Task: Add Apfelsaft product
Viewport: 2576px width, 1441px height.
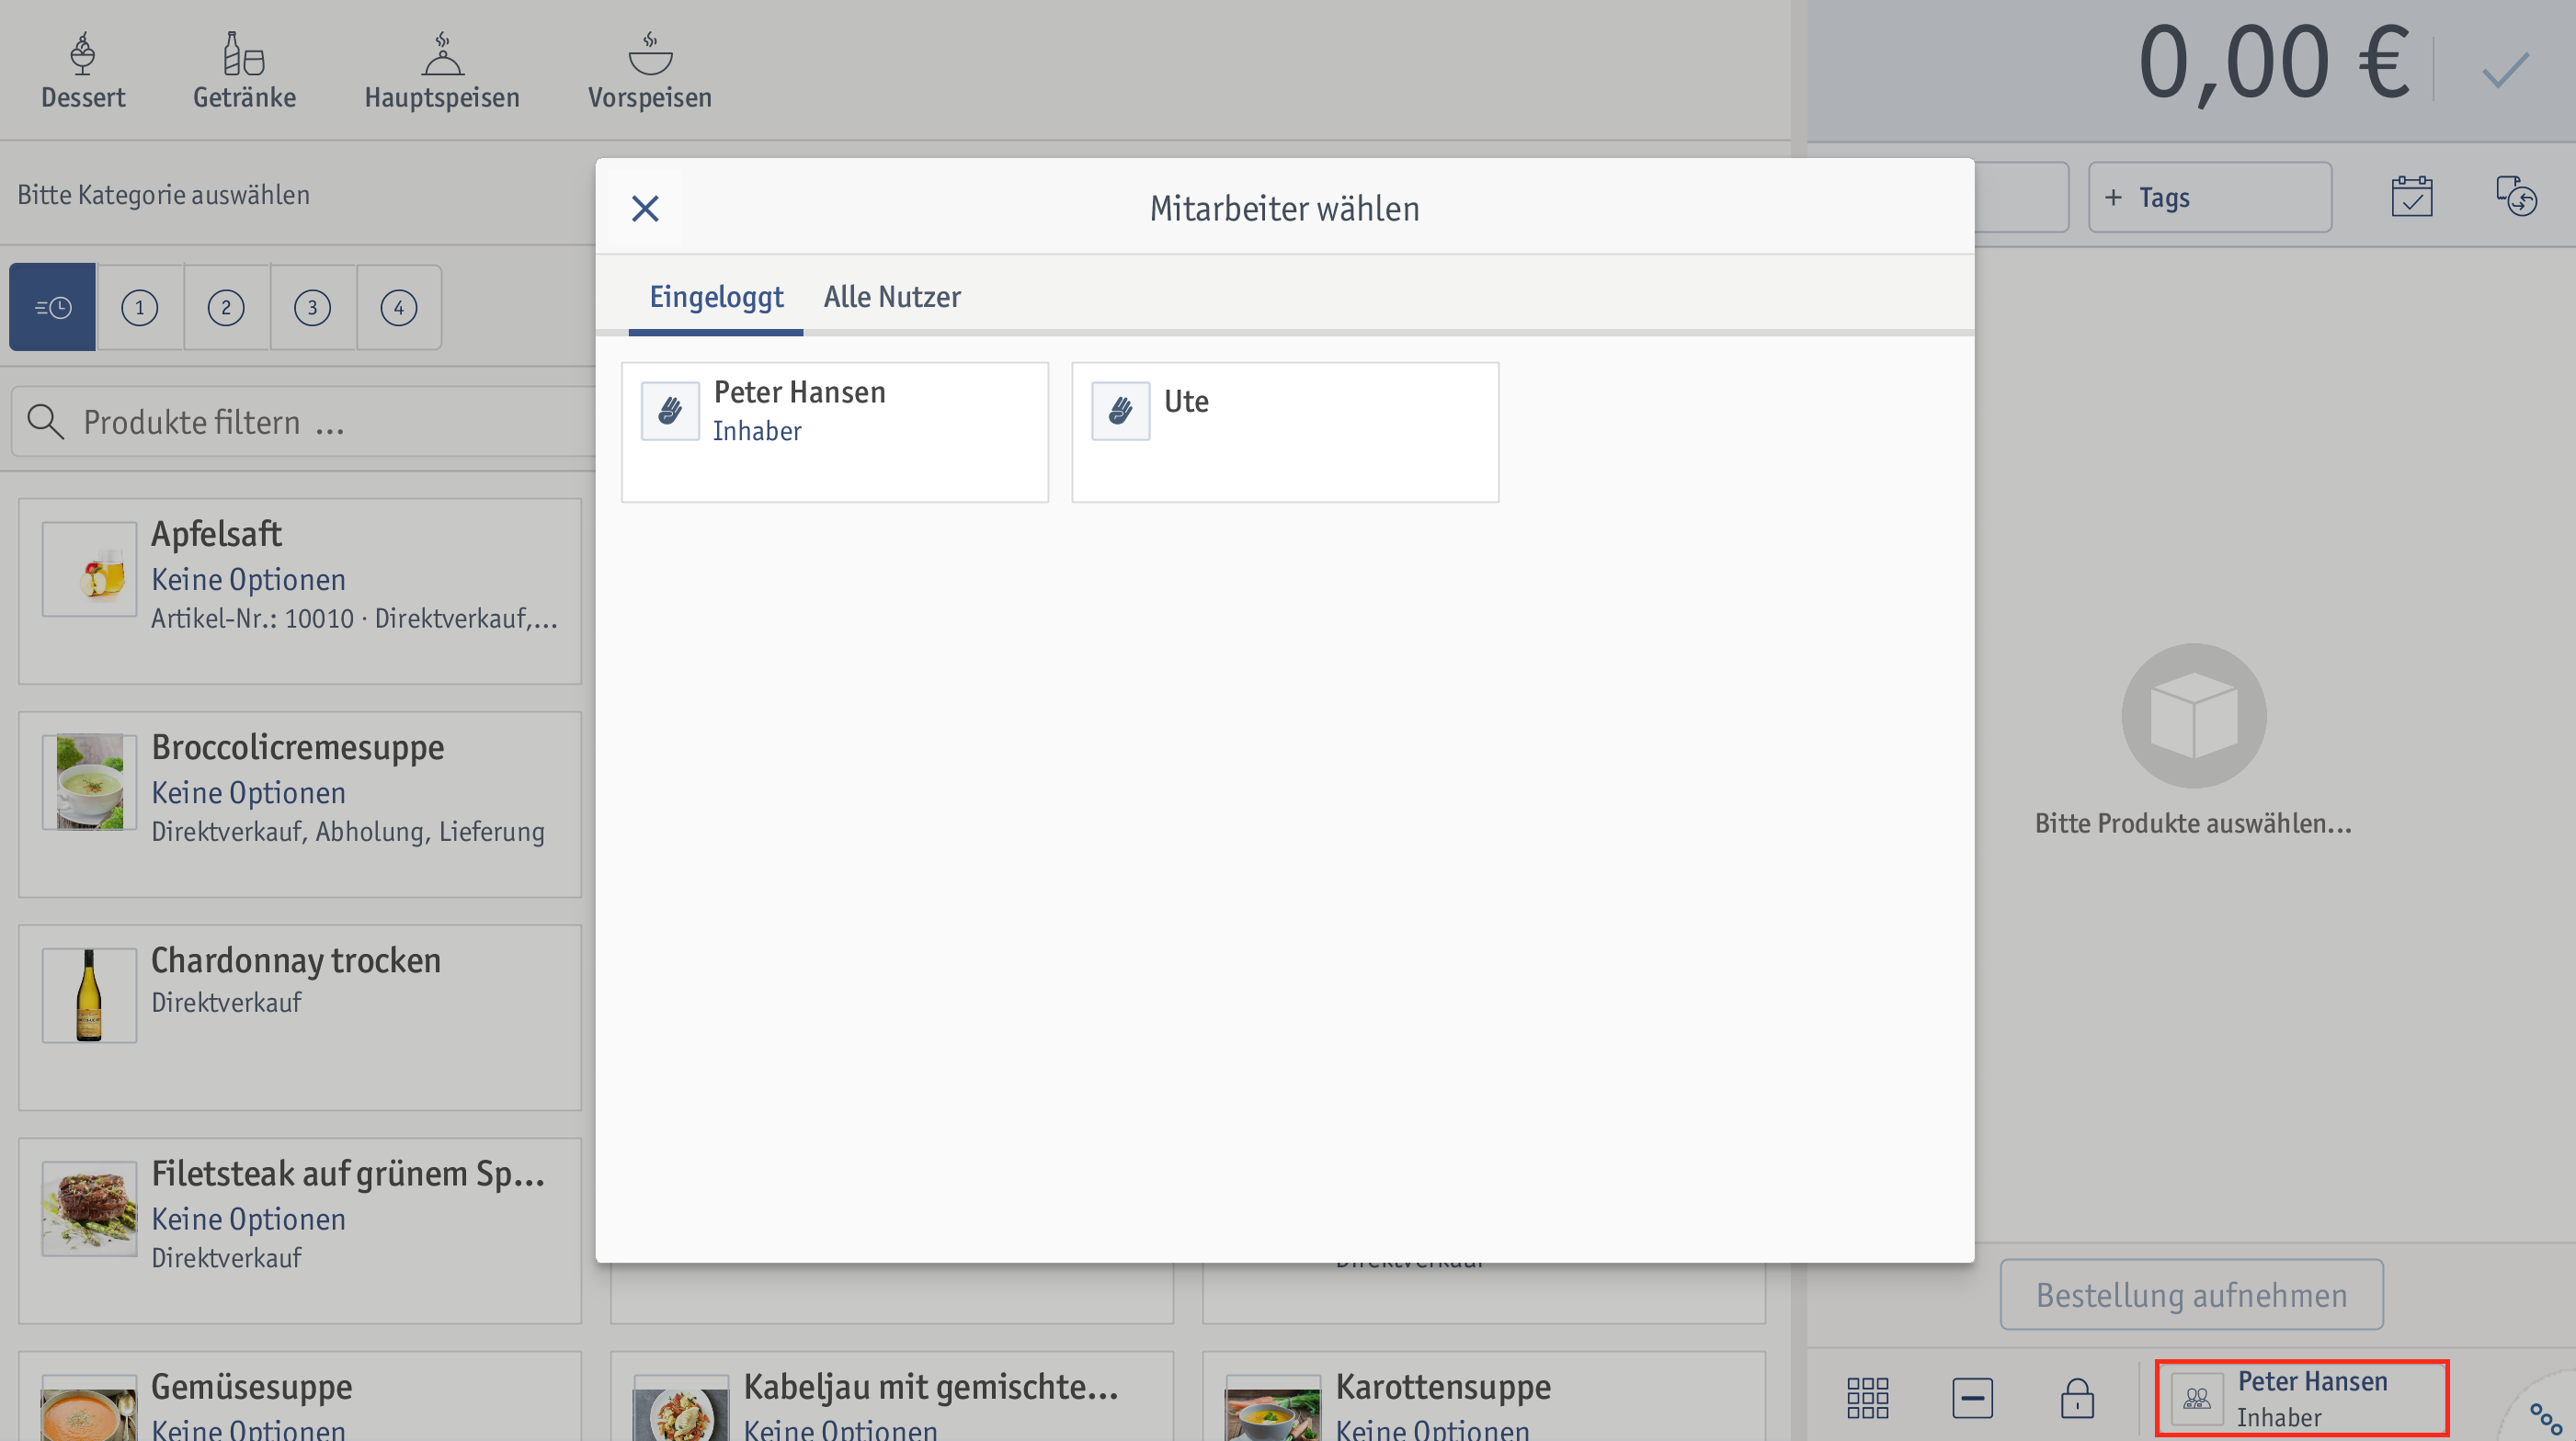Action: (300, 592)
